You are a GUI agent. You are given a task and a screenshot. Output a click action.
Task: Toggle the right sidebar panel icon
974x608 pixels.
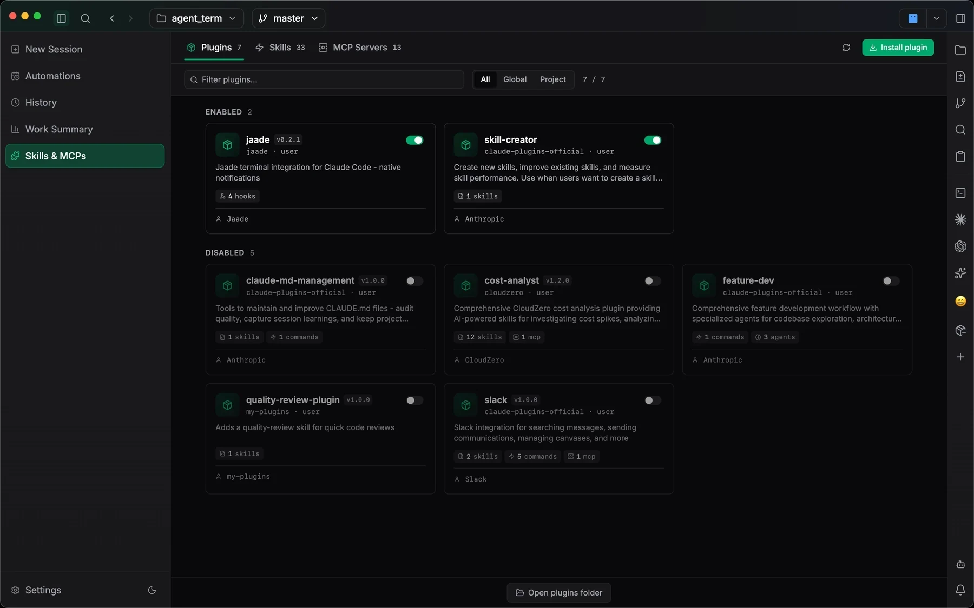[x=960, y=18]
